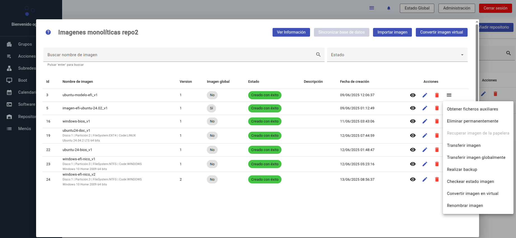Click search magnifier in image name field
This screenshot has width=516, height=238.
[318, 55]
